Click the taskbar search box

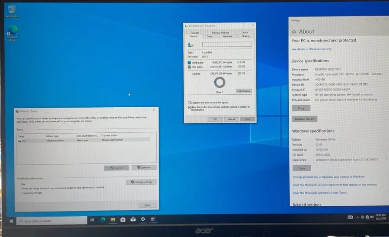tap(52, 221)
